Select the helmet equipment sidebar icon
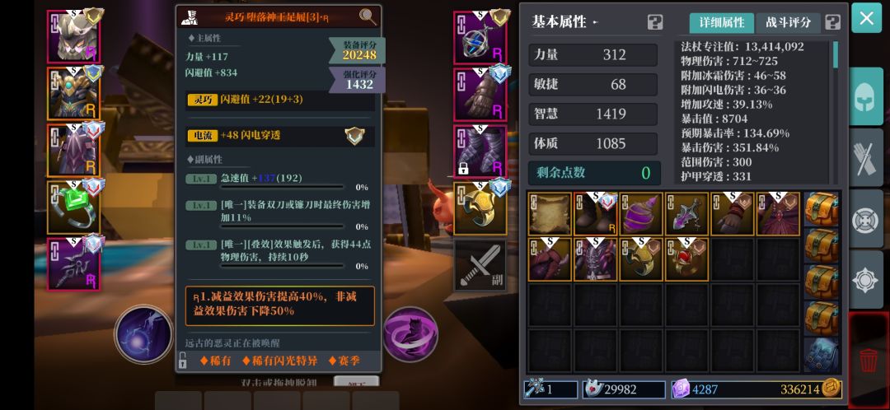 point(865,96)
